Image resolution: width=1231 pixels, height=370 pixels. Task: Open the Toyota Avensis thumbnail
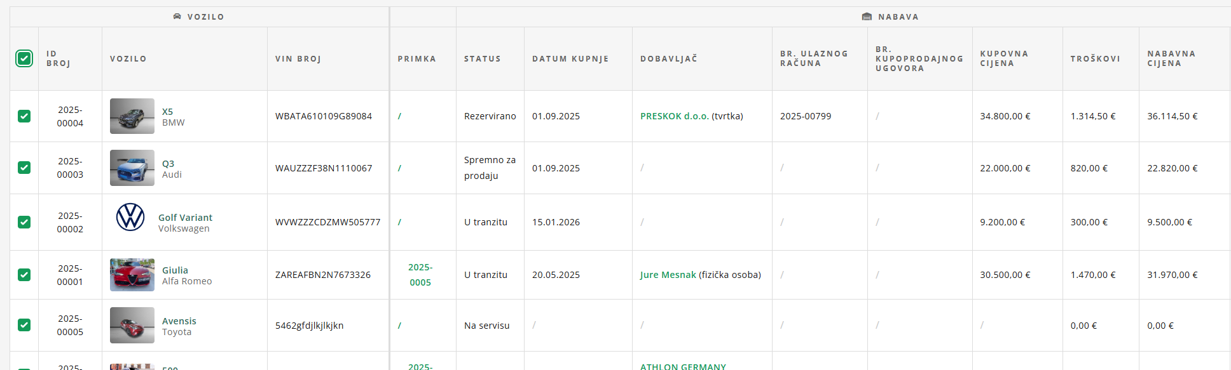click(x=132, y=325)
